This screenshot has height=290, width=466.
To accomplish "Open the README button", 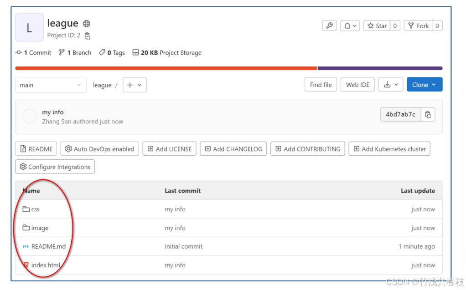I will click(x=36, y=149).
